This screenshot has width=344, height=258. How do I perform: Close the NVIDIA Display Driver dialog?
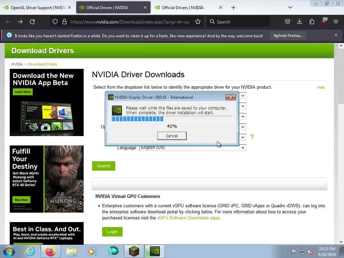point(230,97)
